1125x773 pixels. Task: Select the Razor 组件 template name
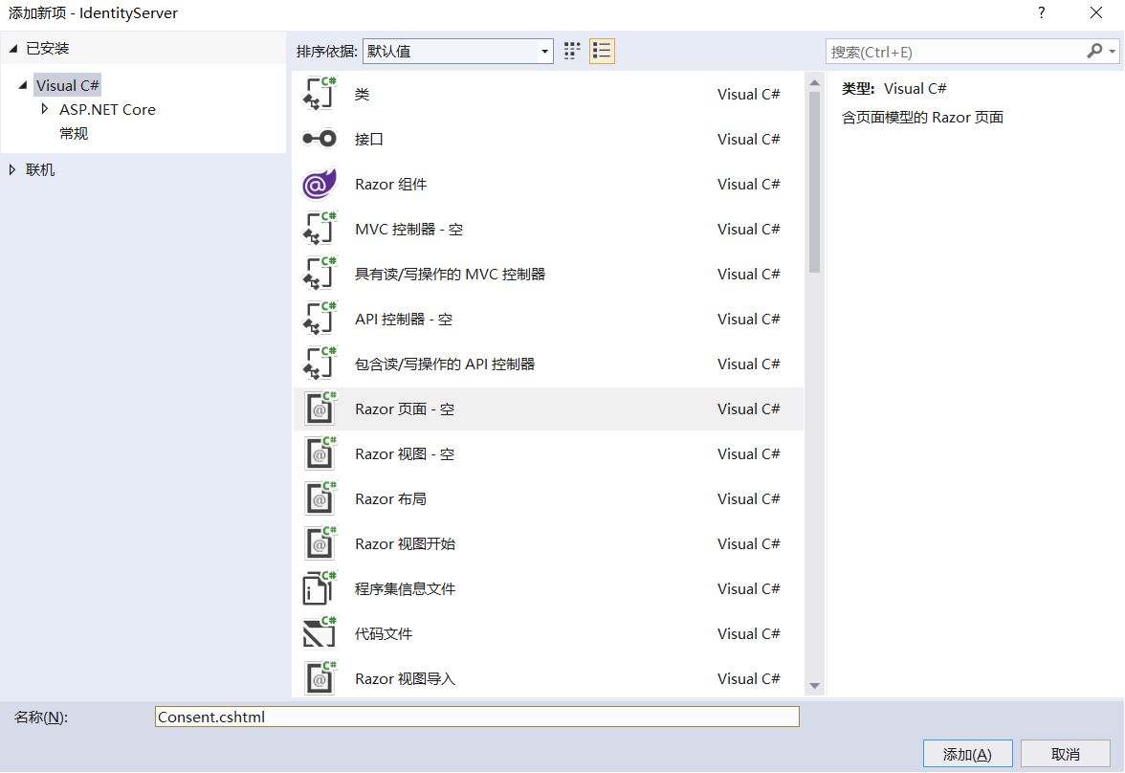point(391,185)
